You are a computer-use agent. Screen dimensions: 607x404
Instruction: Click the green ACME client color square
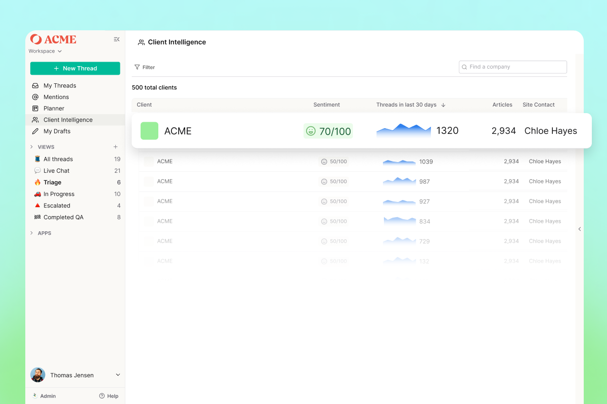(x=149, y=131)
